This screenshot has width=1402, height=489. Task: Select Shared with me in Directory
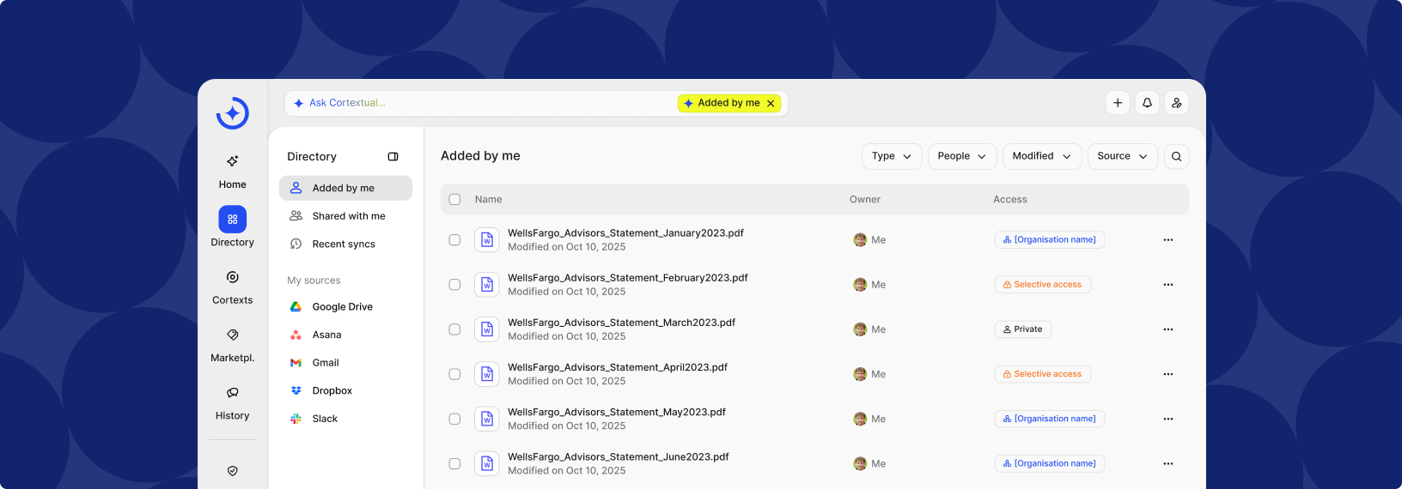(348, 216)
